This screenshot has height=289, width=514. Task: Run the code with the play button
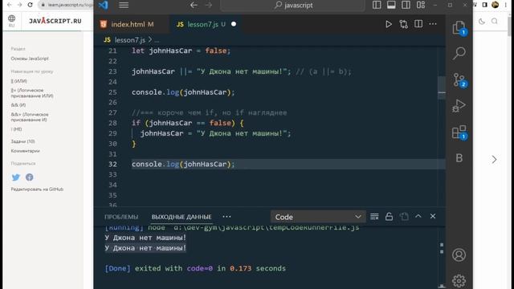(x=389, y=24)
